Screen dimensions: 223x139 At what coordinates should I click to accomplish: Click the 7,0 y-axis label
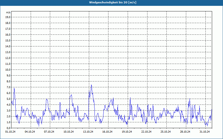[x=9, y=87]
